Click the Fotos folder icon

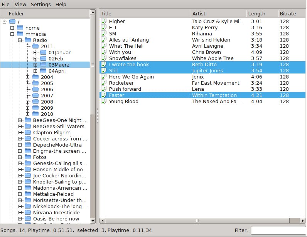(28, 157)
